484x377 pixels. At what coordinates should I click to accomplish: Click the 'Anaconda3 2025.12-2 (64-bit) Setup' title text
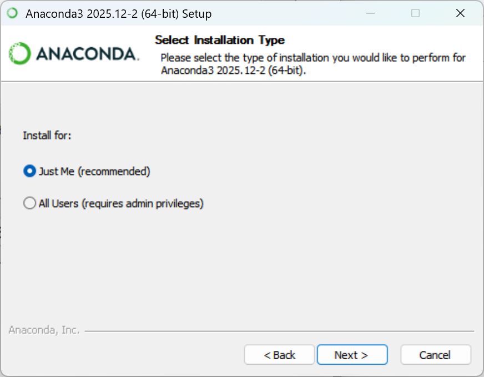point(118,14)
